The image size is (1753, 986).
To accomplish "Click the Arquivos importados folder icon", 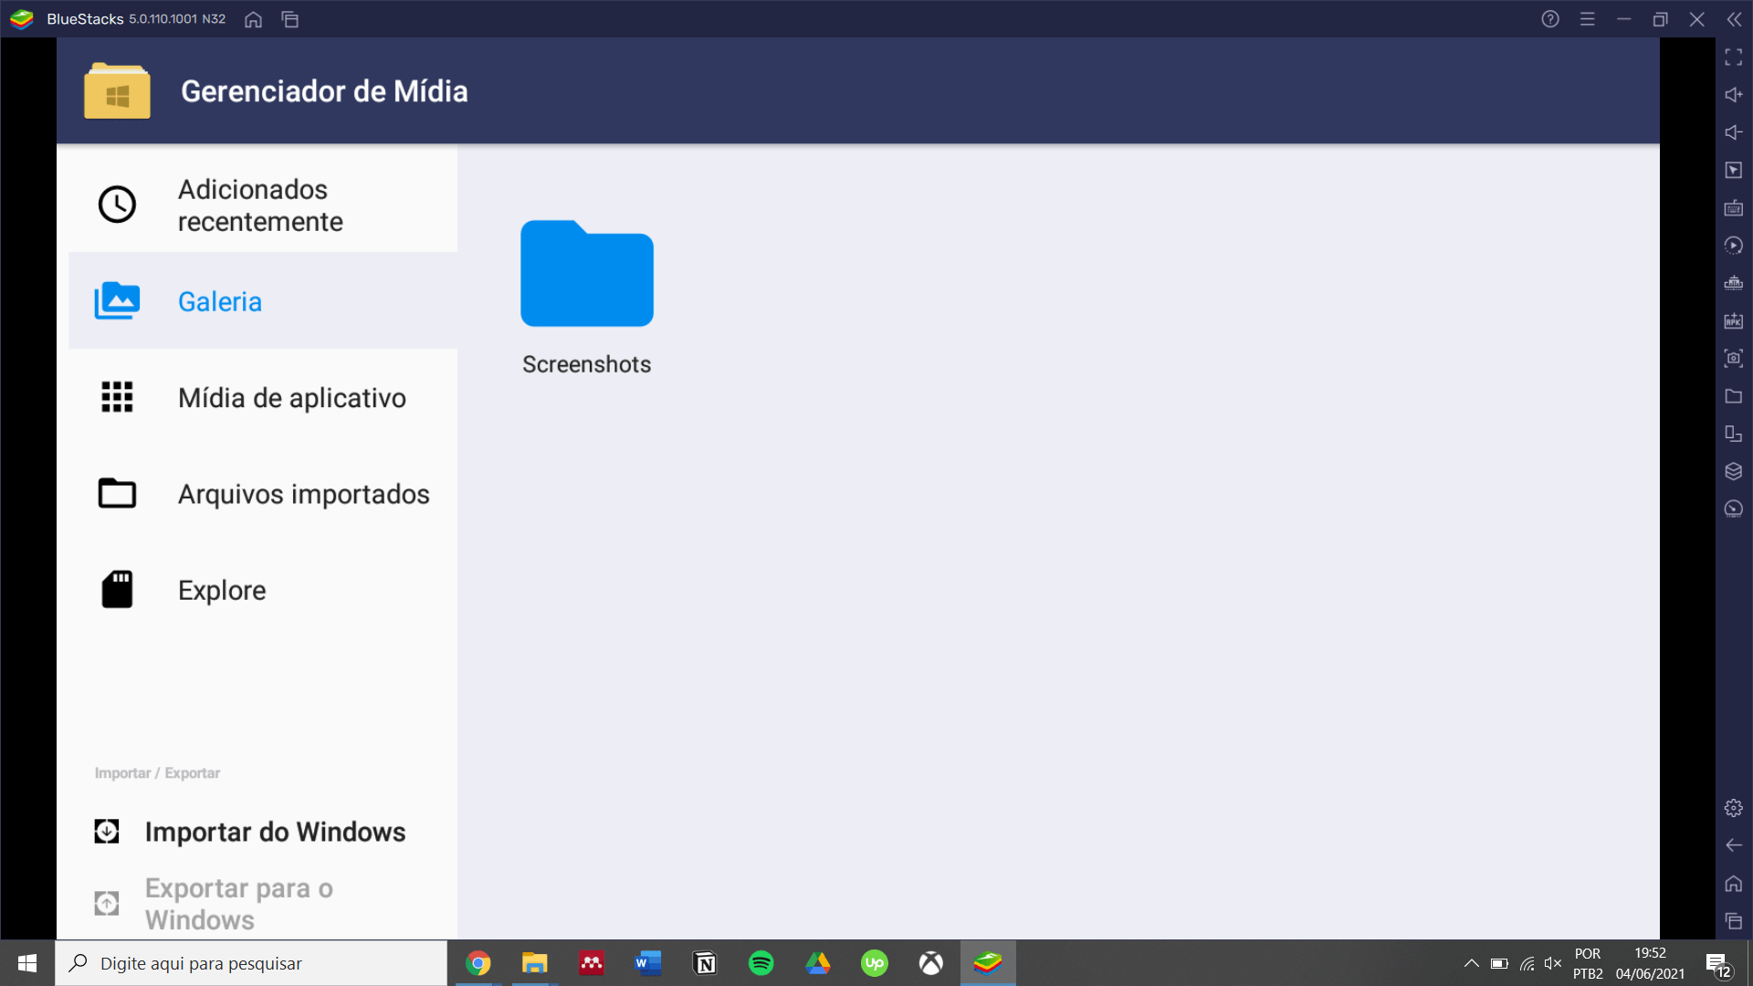I will (x=117, y=492).
